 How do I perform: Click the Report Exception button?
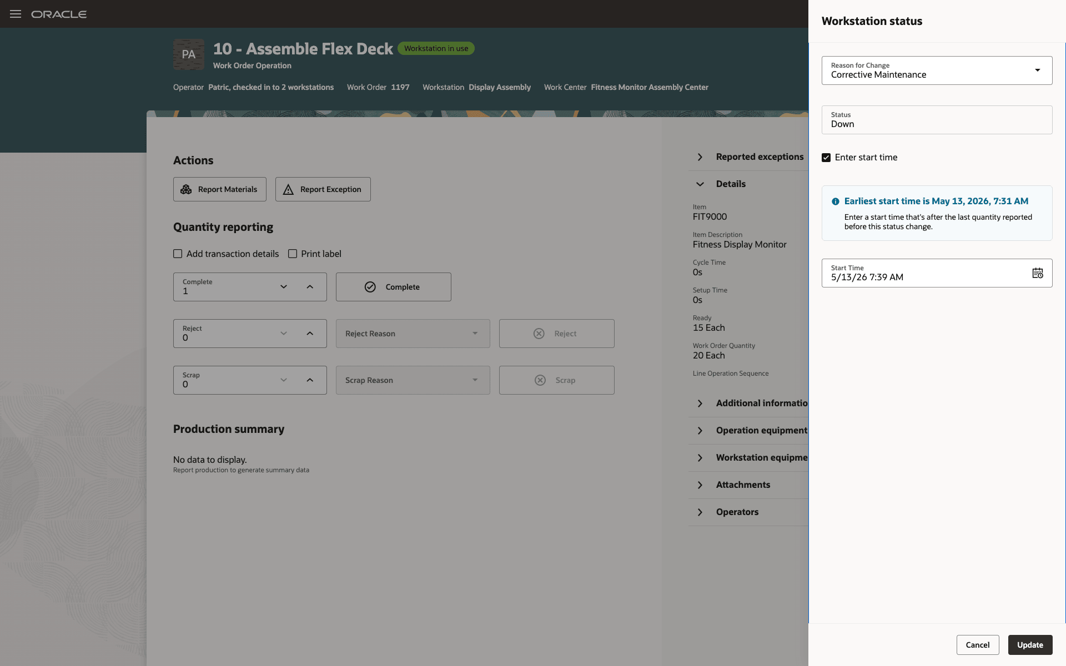323,189
